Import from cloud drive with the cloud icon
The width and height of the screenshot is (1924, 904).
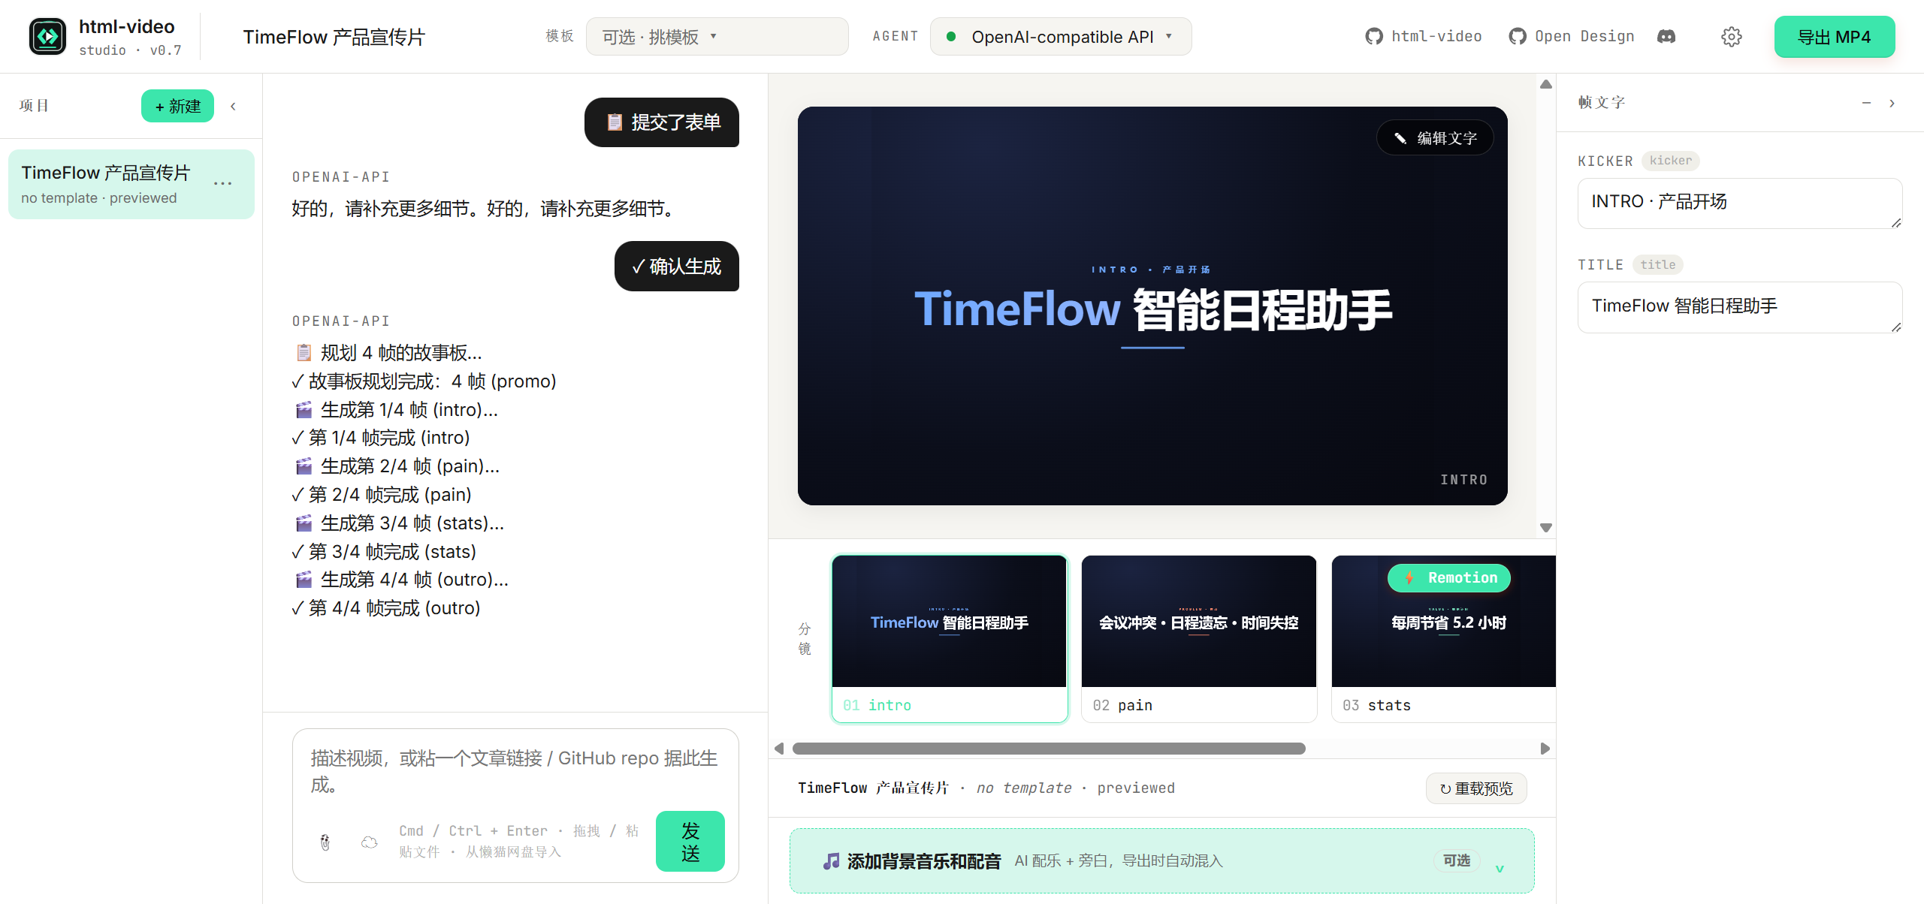[369, 842]
